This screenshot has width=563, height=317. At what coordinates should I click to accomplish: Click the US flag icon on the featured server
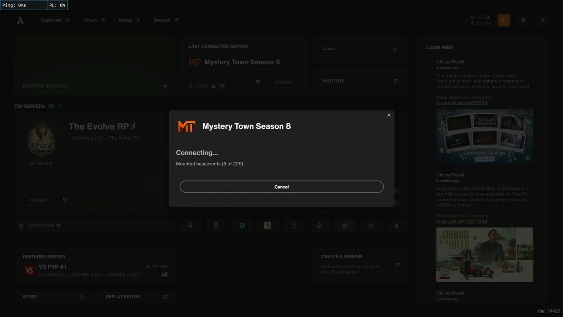point(164,274)
